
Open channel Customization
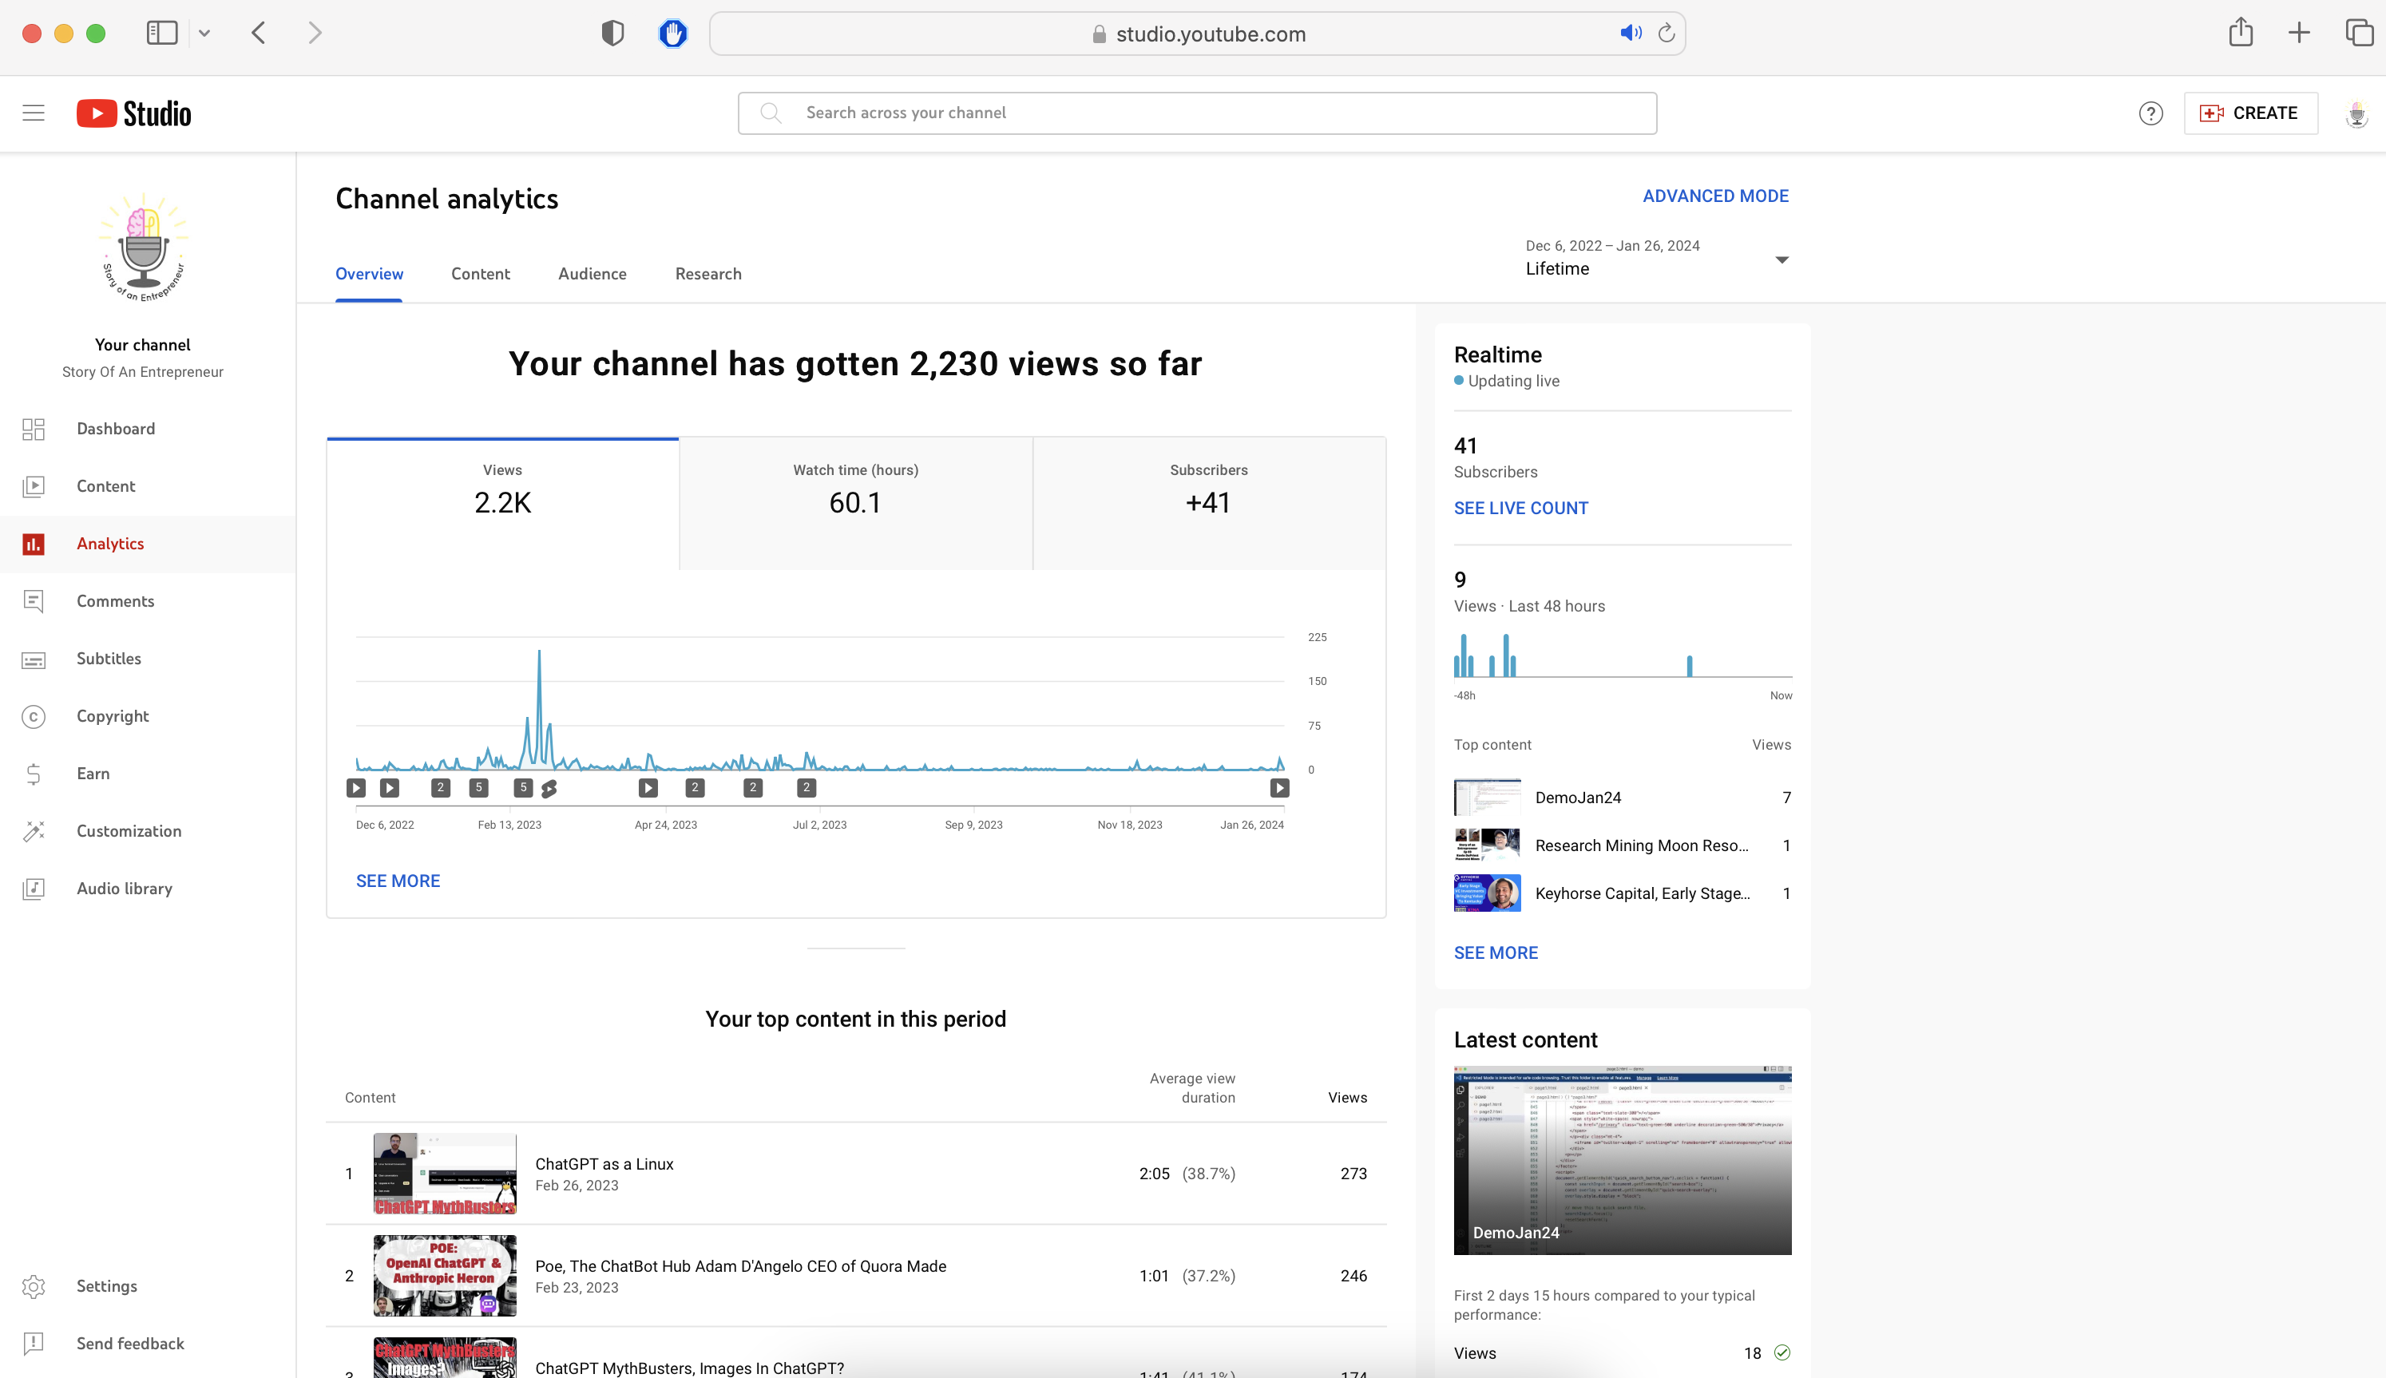pyautogui.click(x=148, y=831)
